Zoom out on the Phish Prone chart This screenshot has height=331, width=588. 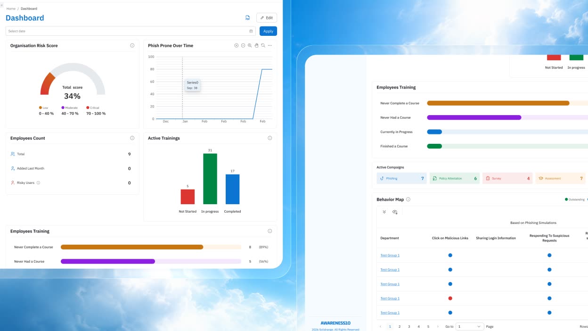(243, 46)
